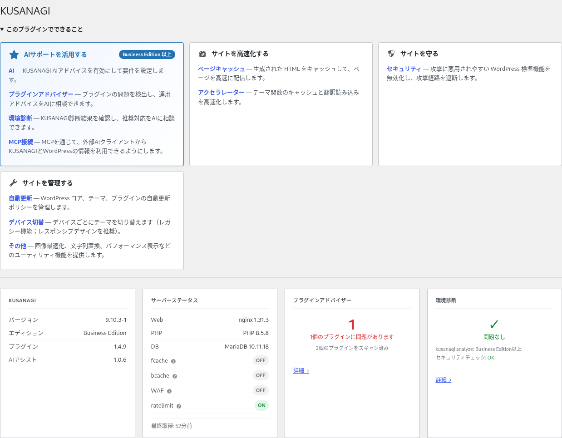Click the speedometer icon beside サイトを高速化する
Viewport: 562px width, 438px height.
coord(202,54)
